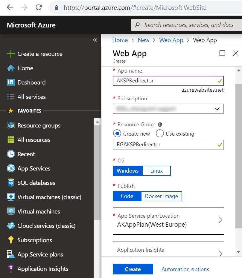Open the Virtual machines (classic) icon
The width and height of the screenshot is (242, 278).
pyautogui.click(x=11, y=197)
